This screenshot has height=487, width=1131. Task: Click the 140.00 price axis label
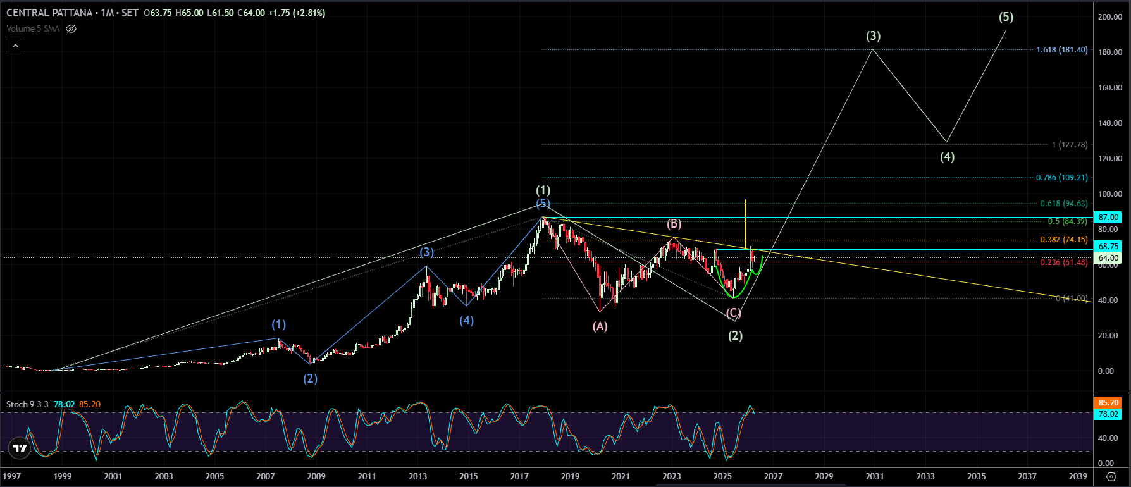(1110, 123)
